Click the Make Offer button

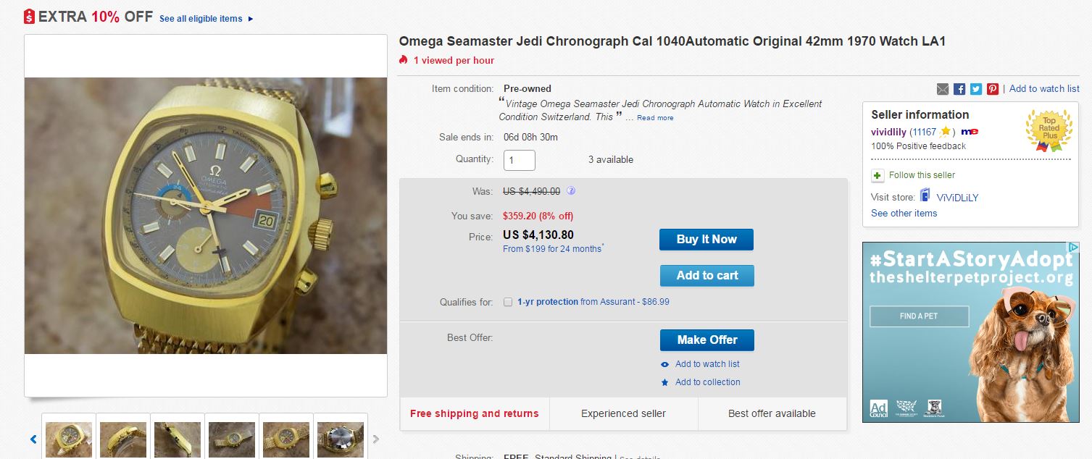[707, 340]
